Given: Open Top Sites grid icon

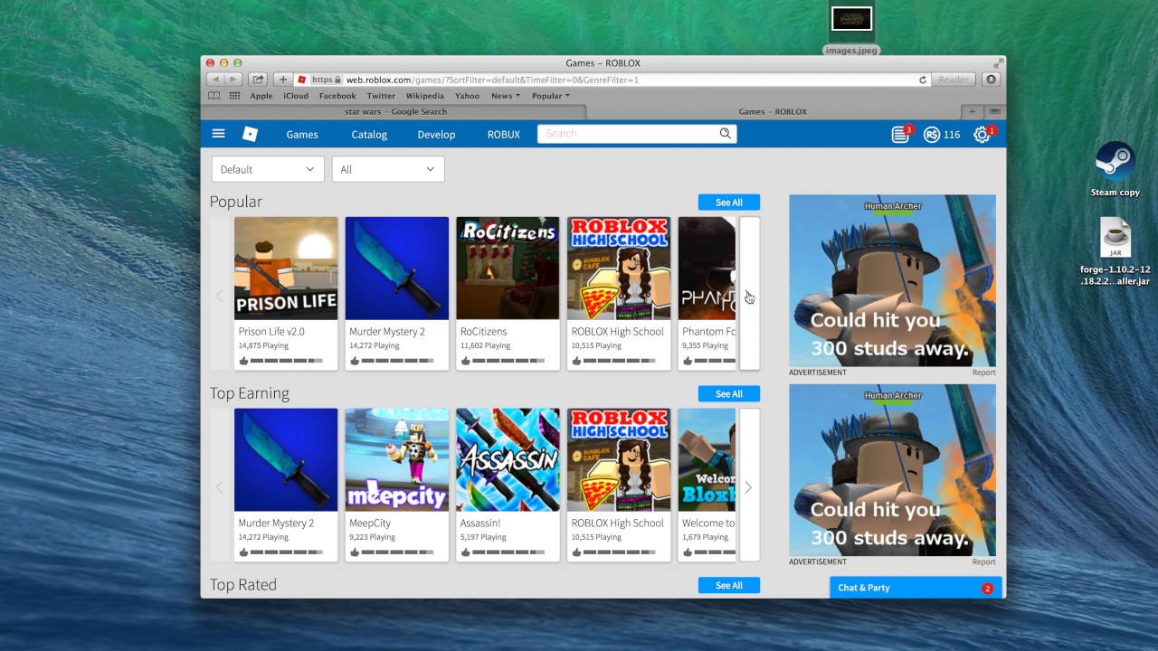Looking at the screenshot, I should [234, 96].
